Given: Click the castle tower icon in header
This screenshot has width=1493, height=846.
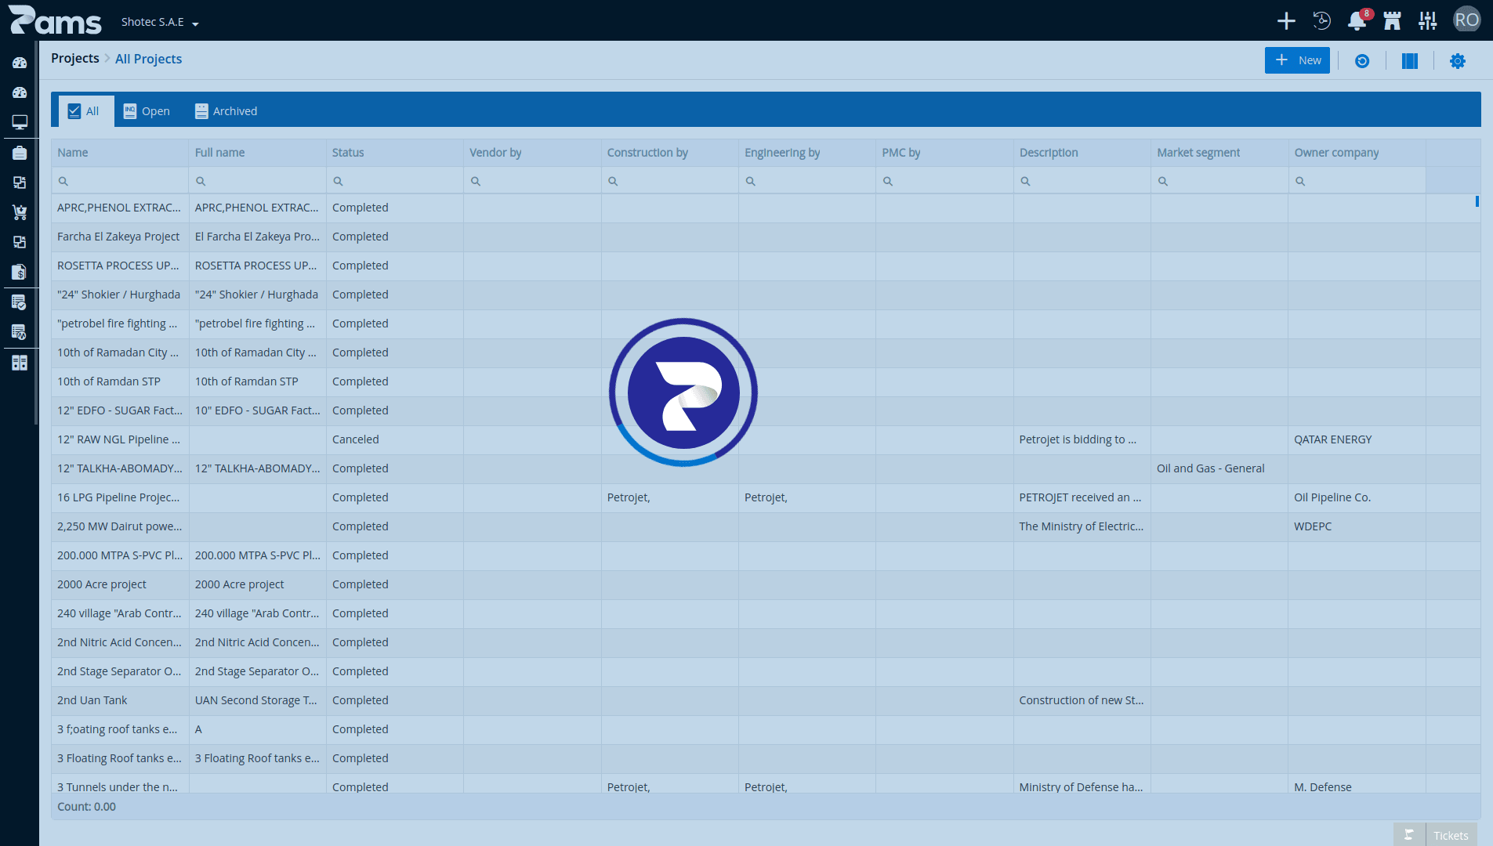Looking at the screenshot, I should (1393, 21).
